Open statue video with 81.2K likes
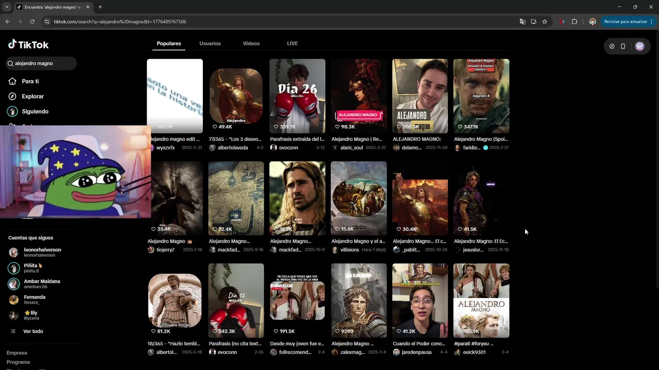Viewport: 659px width, 370px height. (175, 301)
